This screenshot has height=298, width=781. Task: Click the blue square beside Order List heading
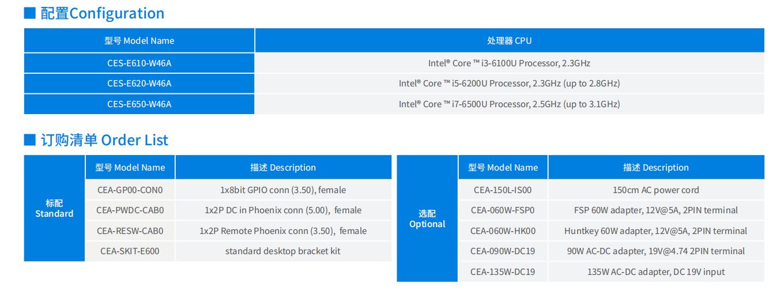[30, 140]
